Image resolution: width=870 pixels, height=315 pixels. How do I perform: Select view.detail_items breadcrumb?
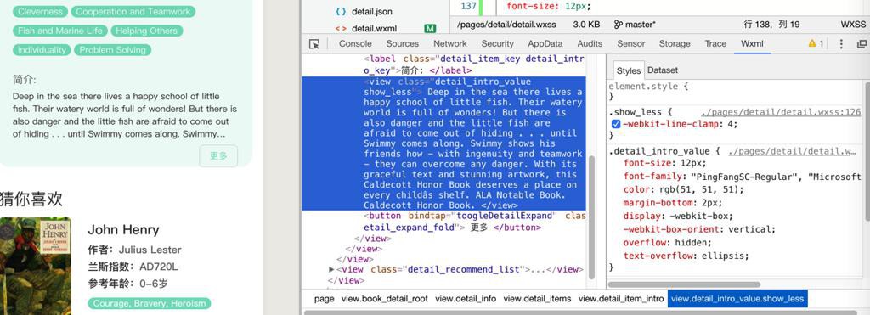pyautogui.click(x=537, y=299)
